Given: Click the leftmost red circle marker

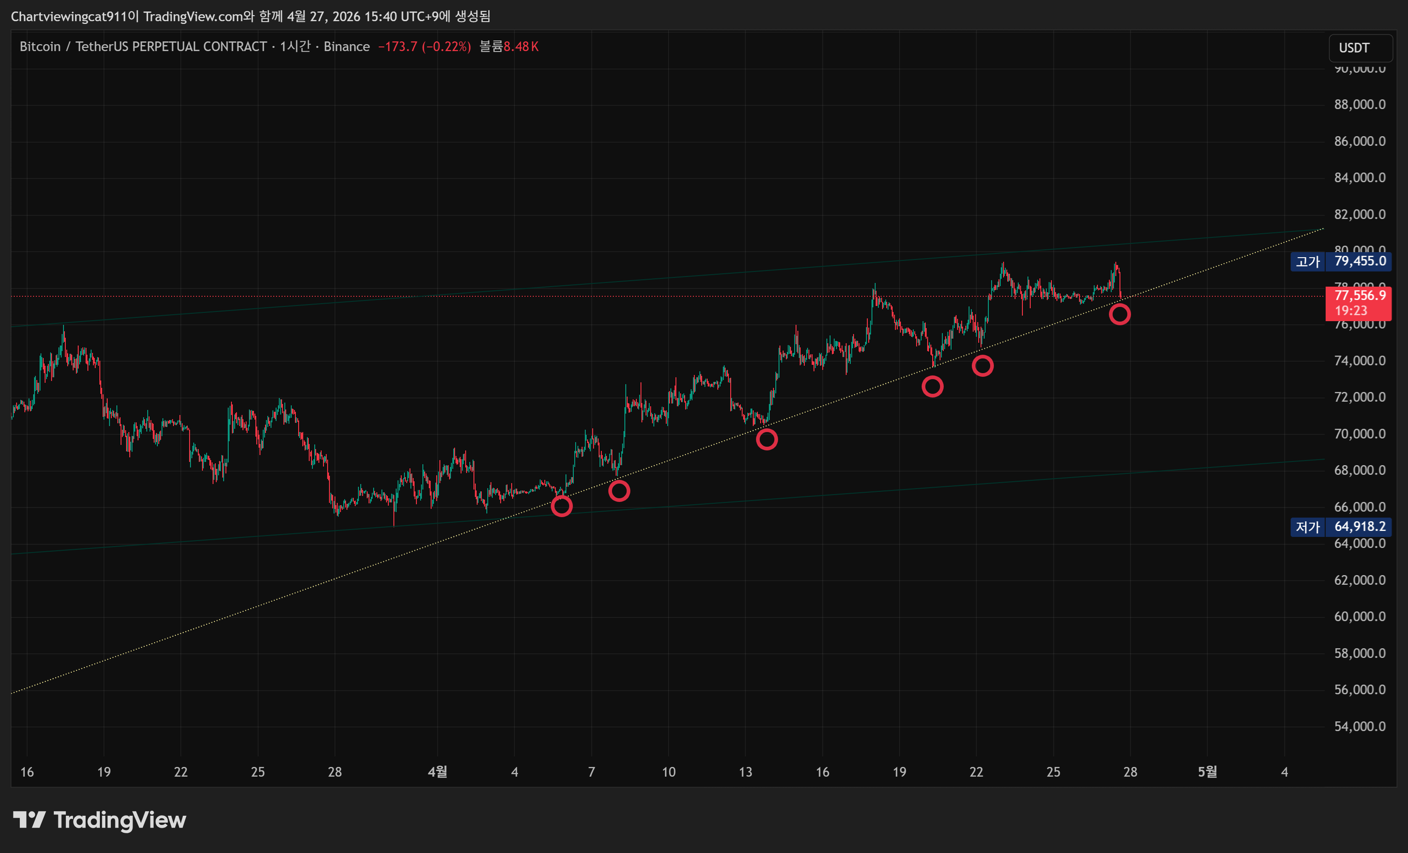Looking at the screenshot, I should click(562, 506).
